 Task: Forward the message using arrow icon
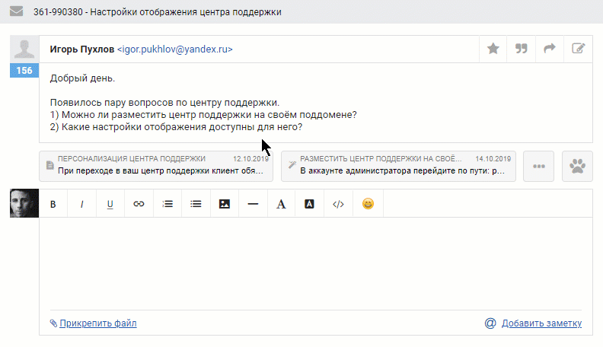[x=550, y=49]
